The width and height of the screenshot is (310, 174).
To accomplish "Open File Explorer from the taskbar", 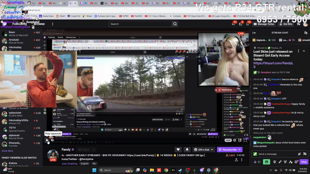I will [152, 170].
